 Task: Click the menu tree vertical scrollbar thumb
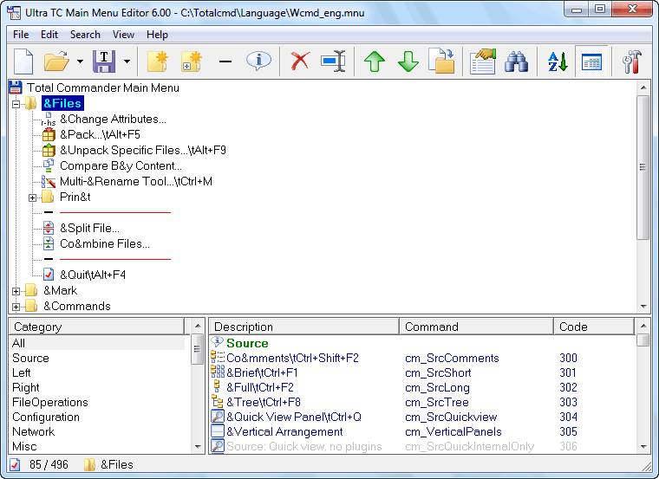643,167
